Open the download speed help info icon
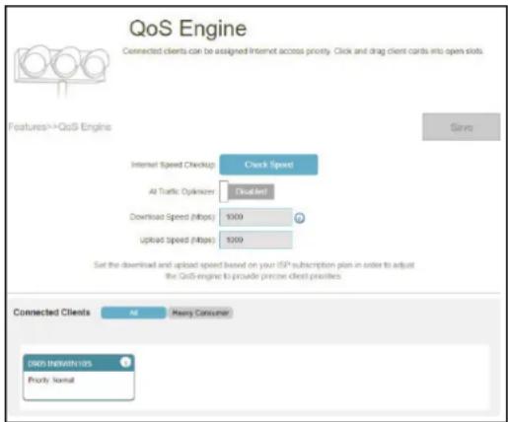Viewport: 508px width, 422px height. (x=299, y=218)
